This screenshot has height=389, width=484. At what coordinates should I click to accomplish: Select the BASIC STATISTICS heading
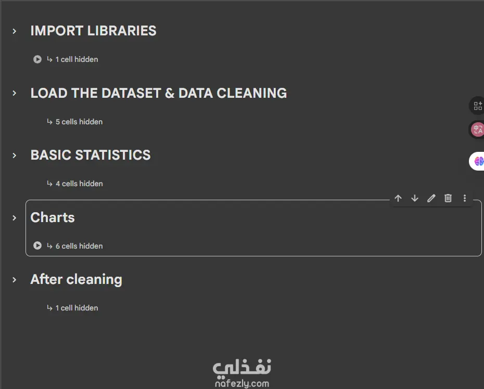click(91, 155)
